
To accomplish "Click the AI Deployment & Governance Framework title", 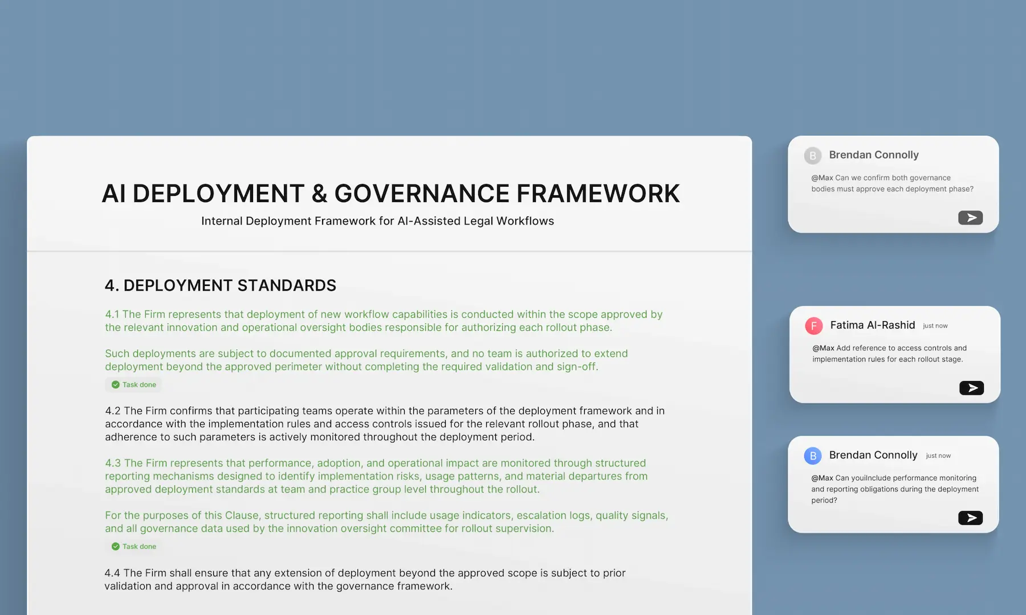I will pyautogui.click(x=390, y=194).
